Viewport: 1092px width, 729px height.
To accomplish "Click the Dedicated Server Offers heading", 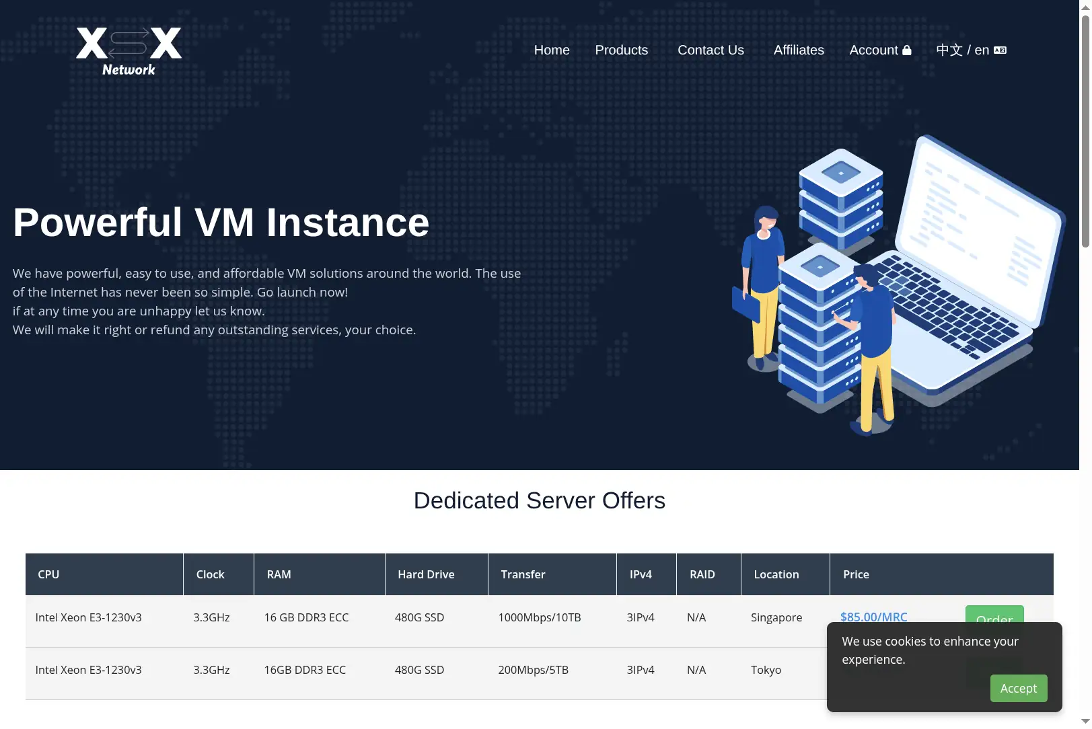I will tap(540, 500).
